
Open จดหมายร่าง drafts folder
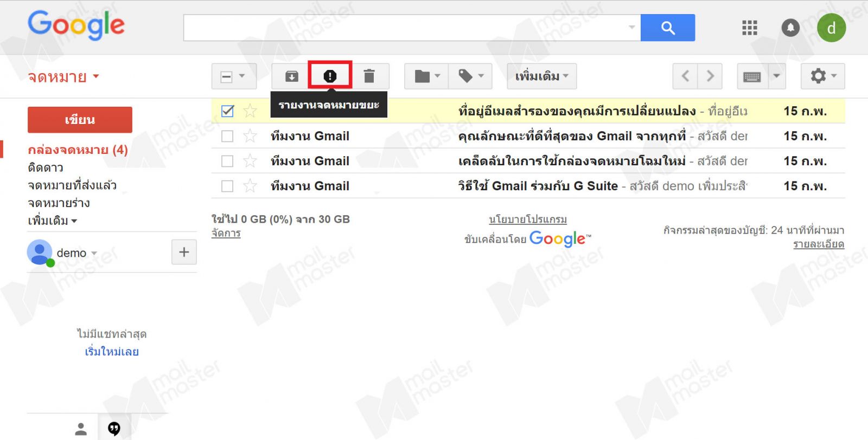point(59,203)
